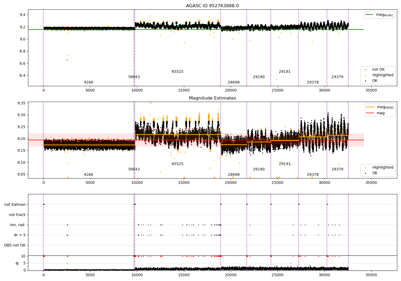This screenshot has height=281, width=401.
Task: Click obsid label 65525 in Magnitude Estimates plot
Action: click(178, 164)
